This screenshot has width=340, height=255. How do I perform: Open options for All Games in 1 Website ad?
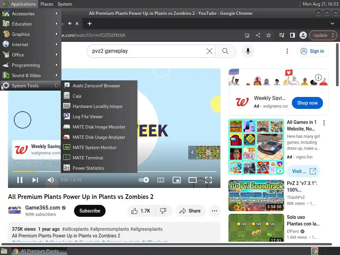tap(324, 123)
